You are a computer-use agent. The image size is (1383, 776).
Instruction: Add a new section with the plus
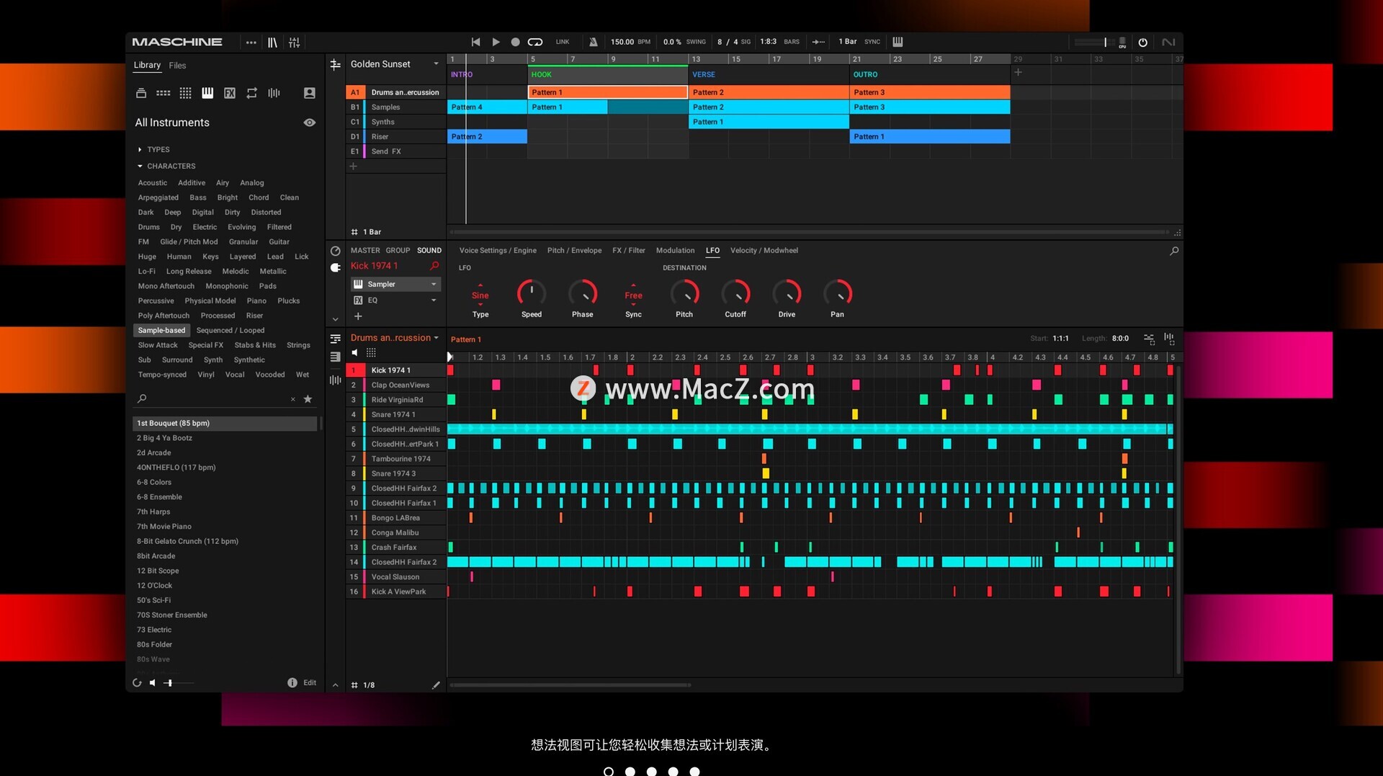(1018, 72)
